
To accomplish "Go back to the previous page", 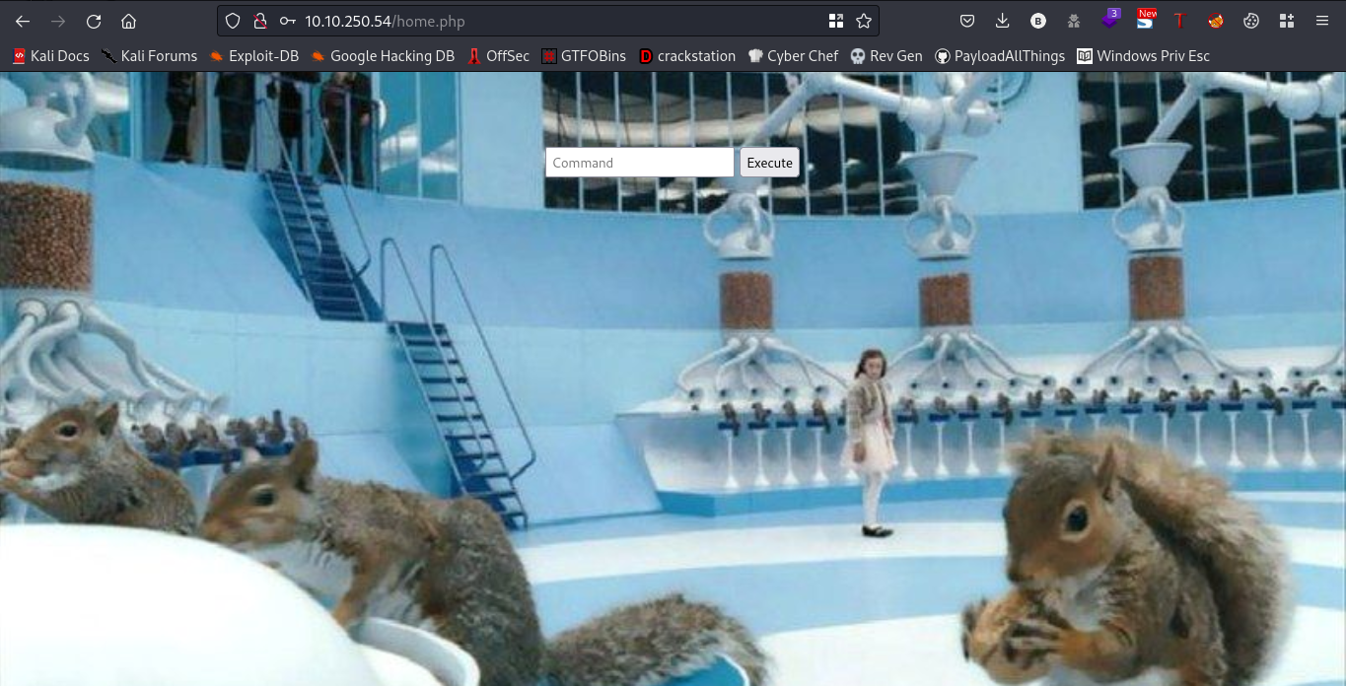I will pos(23,21).
